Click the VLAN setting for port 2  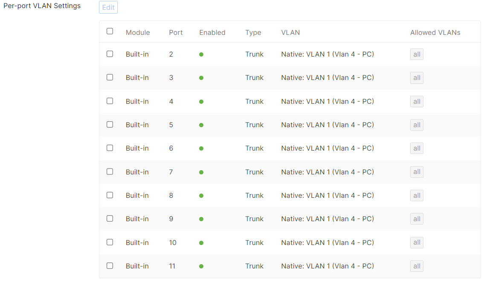[327, 54]
